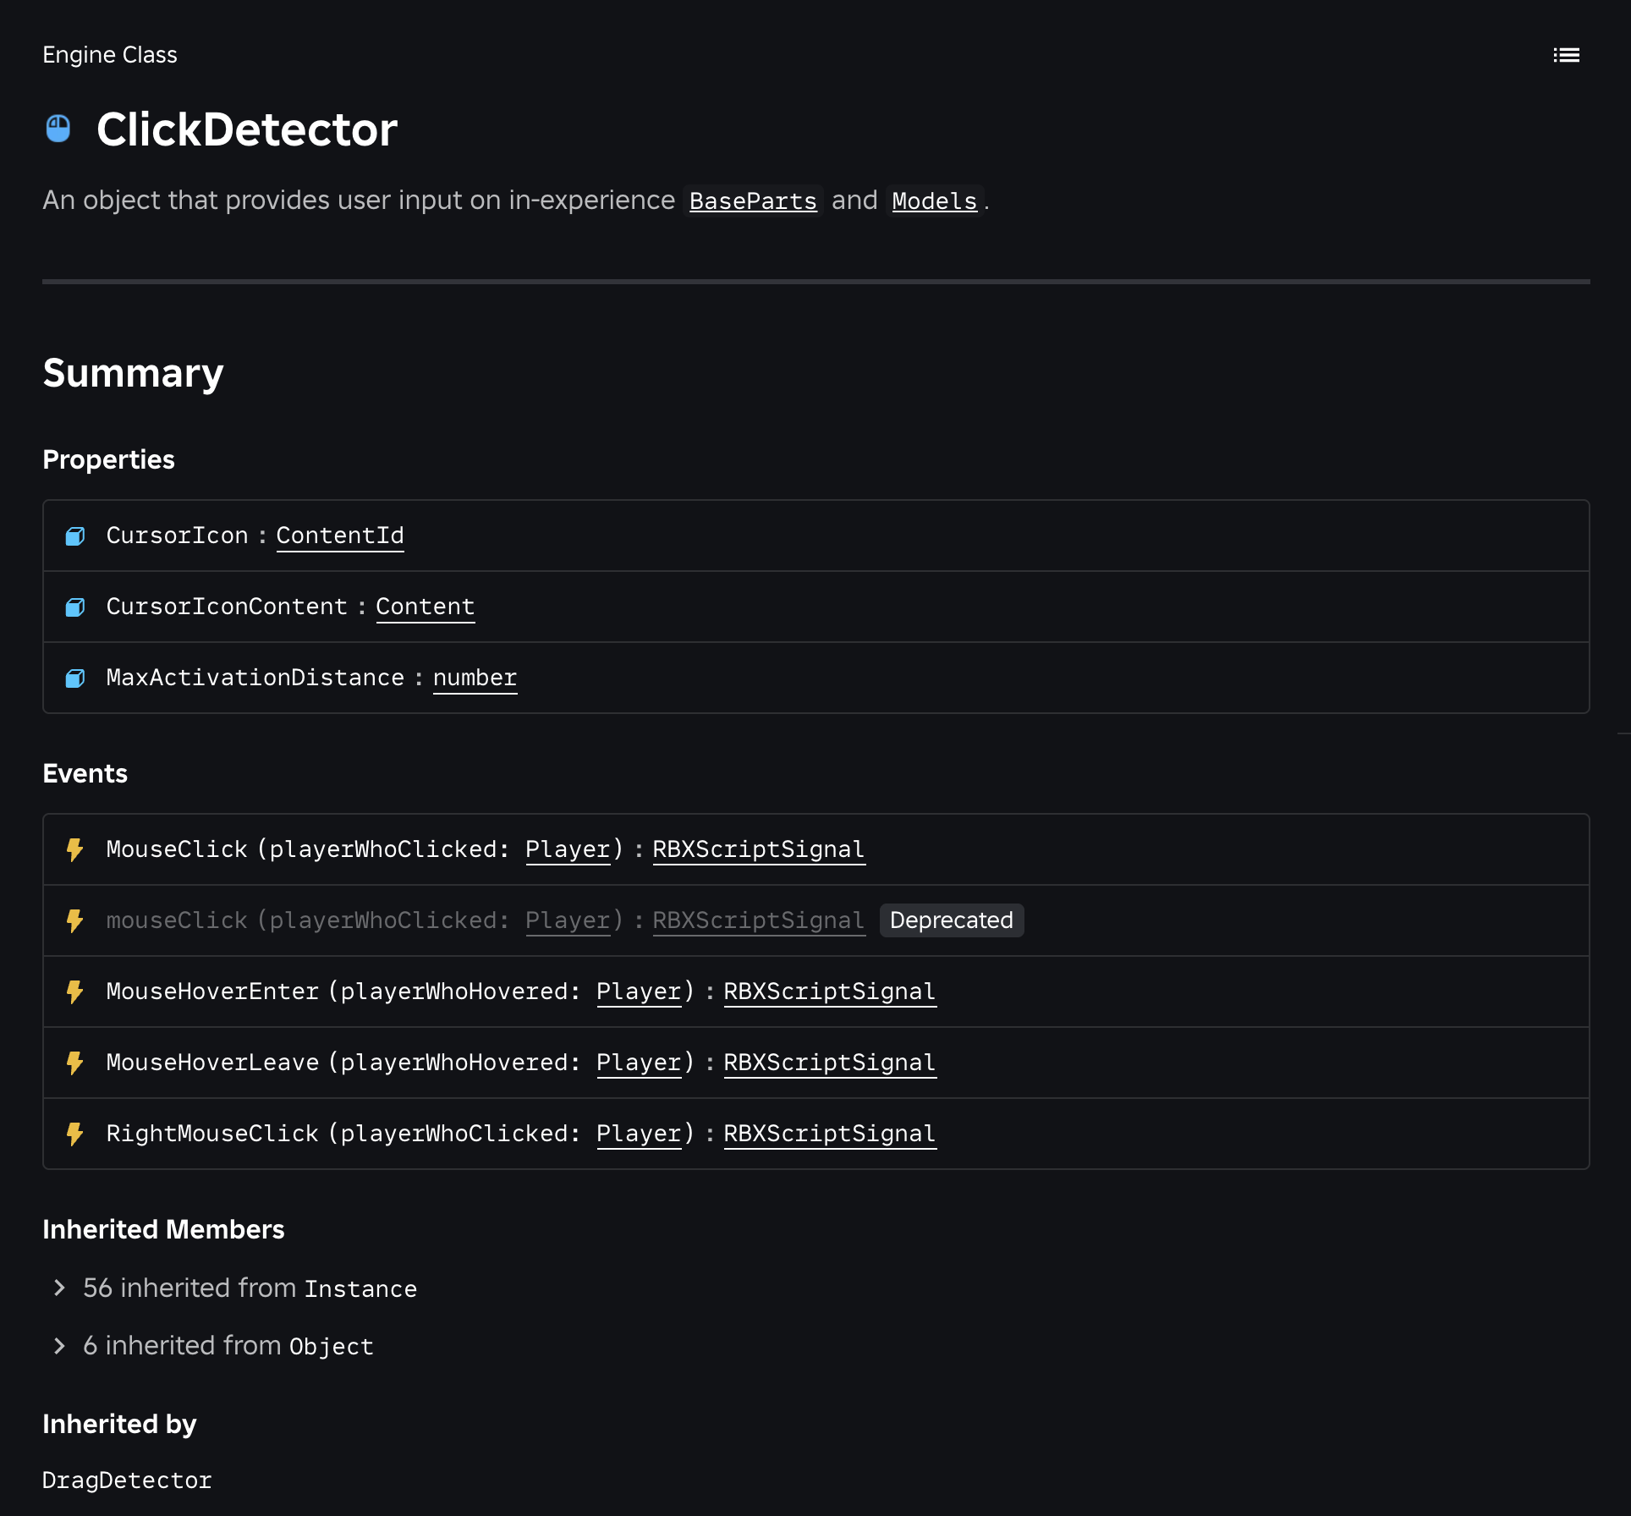The image size is (1631, 1516).
Task: Click the RightMouseClick event lightning icon
Action: click(x=75, y=1134)
